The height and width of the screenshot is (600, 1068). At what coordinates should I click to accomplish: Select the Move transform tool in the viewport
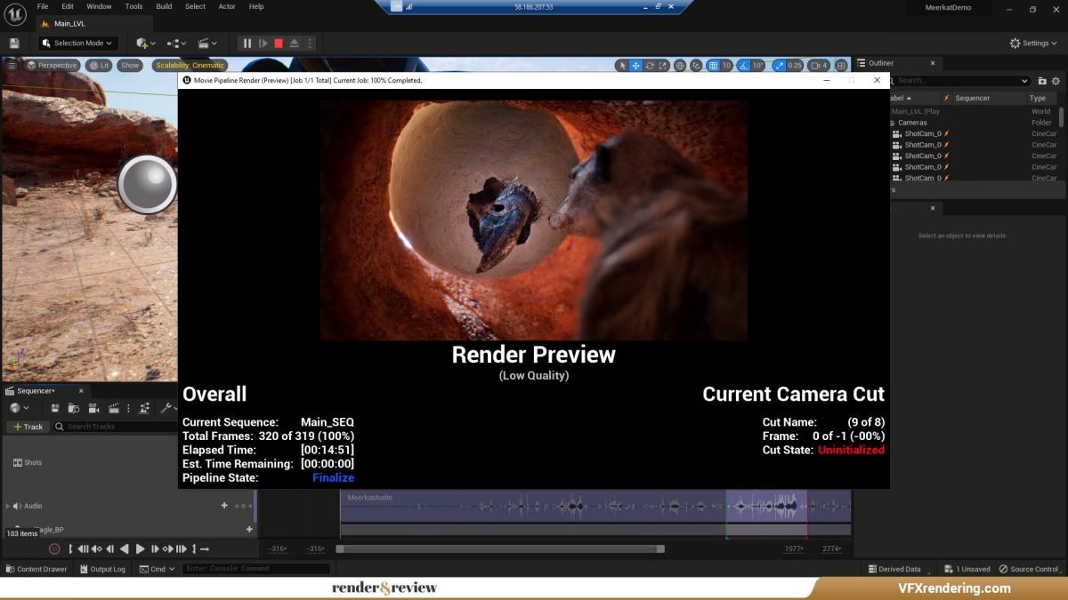634,65
